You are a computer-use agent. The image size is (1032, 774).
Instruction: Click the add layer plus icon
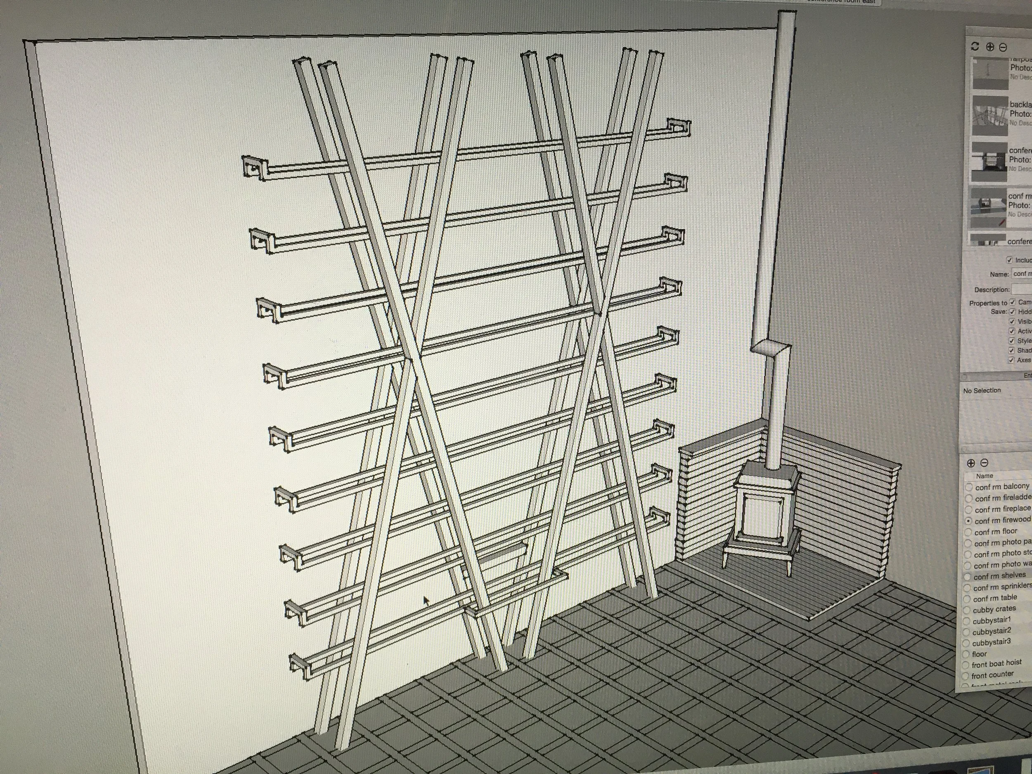coord(971,463)
